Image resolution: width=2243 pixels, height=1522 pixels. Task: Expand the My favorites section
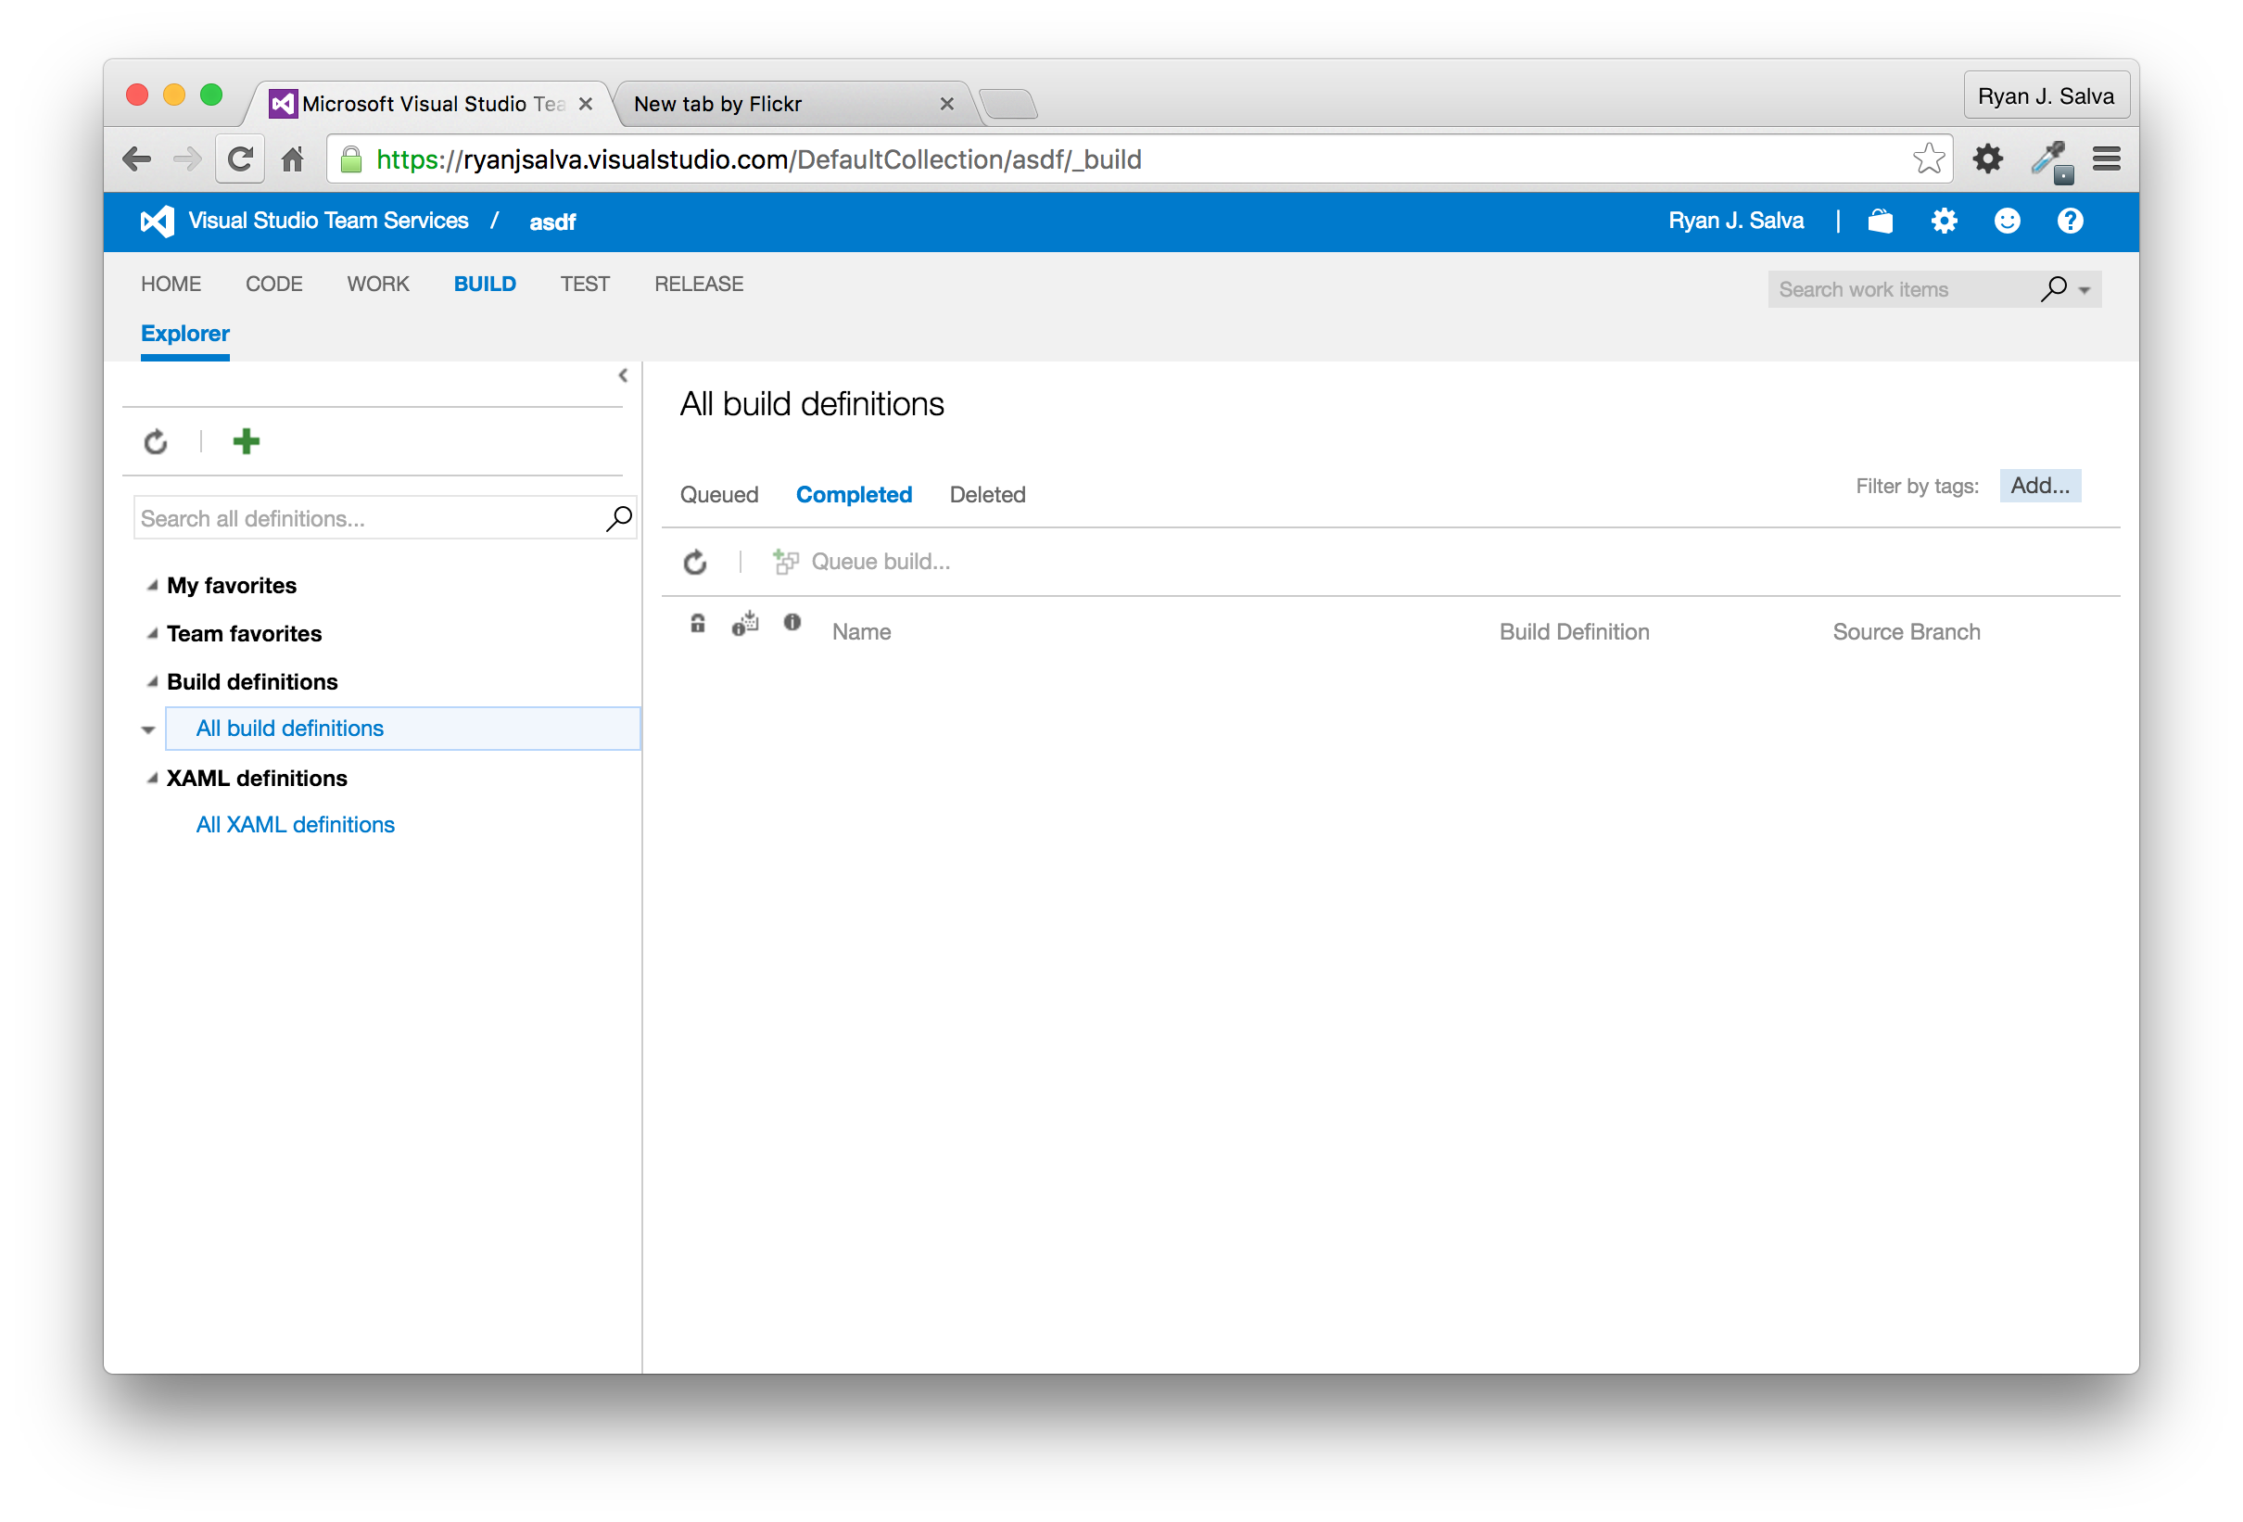tap(153, 584)
